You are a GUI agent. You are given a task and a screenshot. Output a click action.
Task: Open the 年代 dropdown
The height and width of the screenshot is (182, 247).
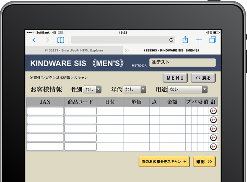point(134,89)
